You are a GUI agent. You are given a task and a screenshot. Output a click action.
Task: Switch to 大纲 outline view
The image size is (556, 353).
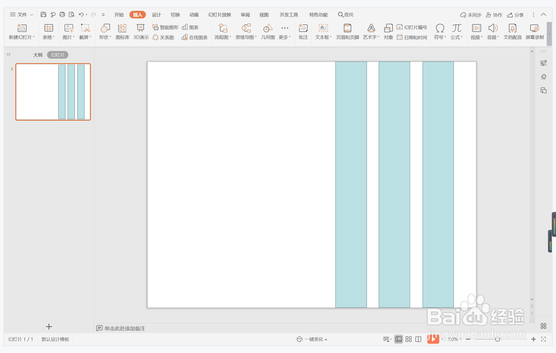click(x=38, y=55)
